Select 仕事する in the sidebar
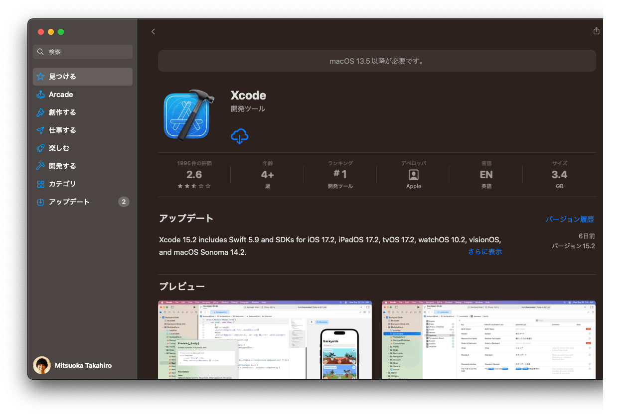This screenshot has width=644, height=416. [x=83, y=130]
